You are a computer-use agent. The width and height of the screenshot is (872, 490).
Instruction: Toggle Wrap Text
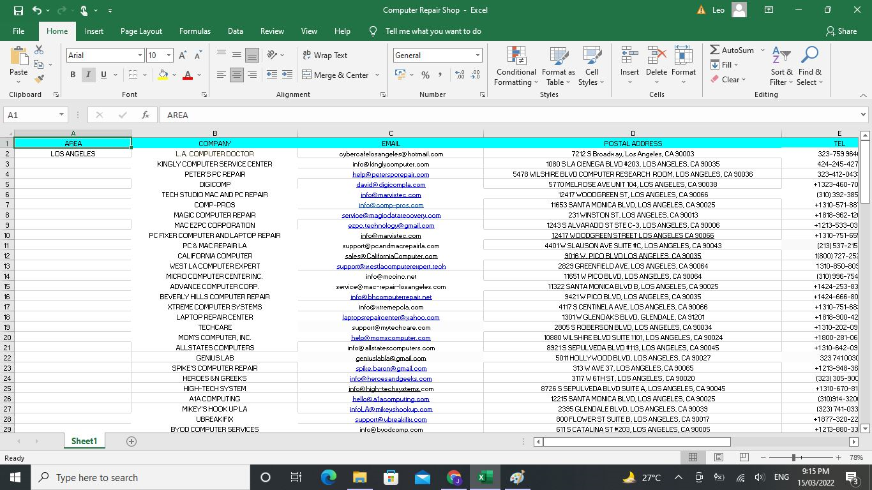click(325, 56)
